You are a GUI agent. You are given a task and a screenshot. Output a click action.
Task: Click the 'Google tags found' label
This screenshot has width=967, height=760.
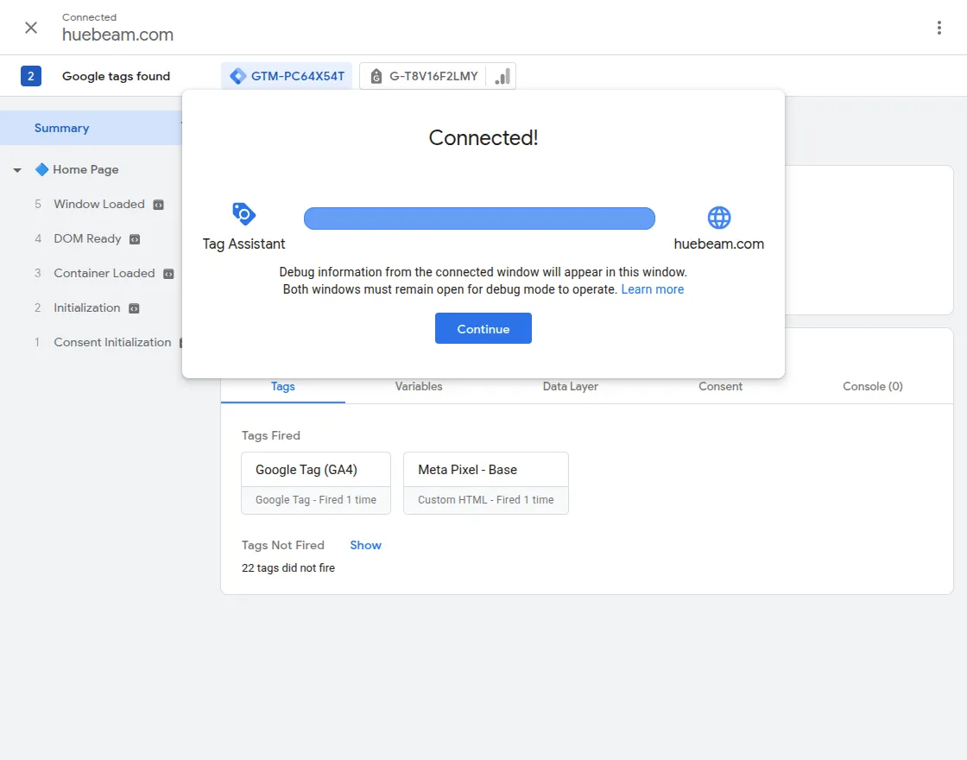coord(116,77)
